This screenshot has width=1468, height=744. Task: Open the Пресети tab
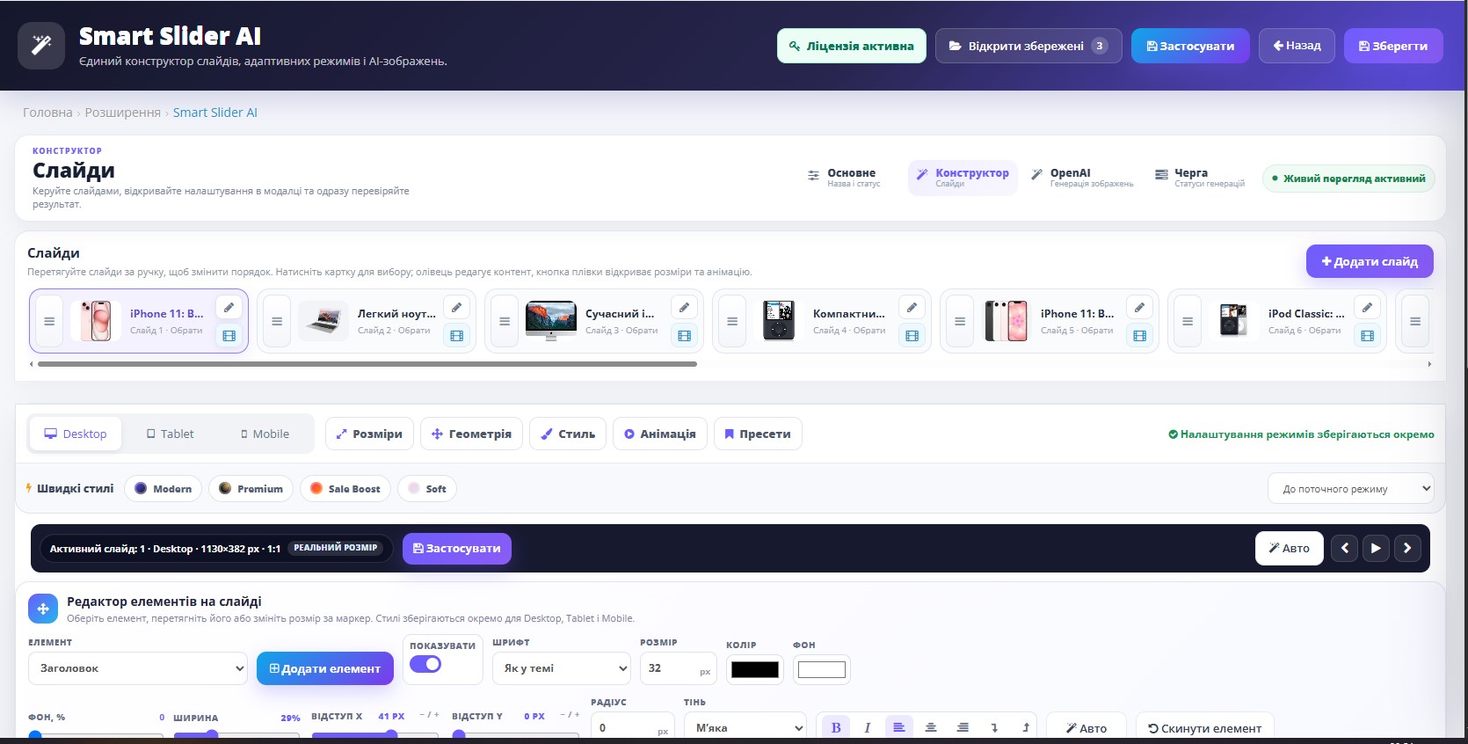pos(758,434)
